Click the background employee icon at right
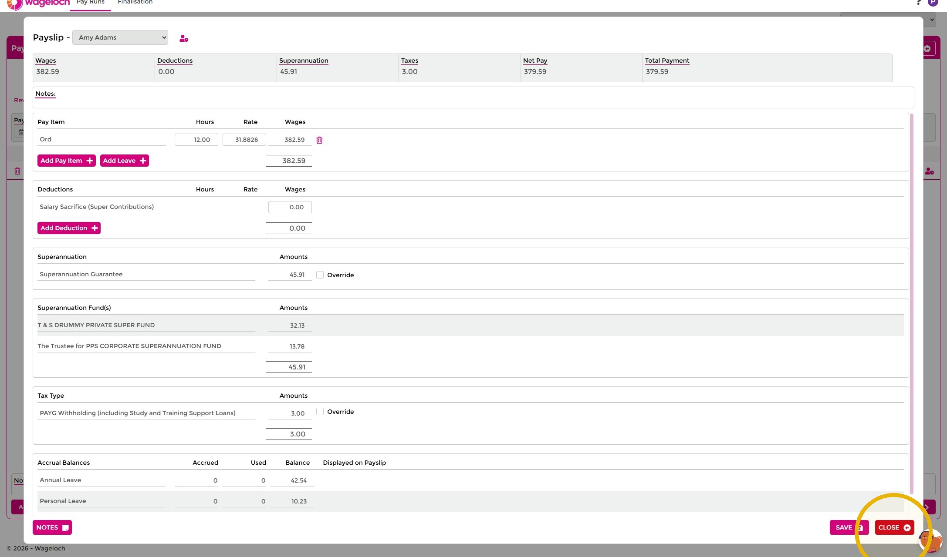Screen dimensions: 947x557 pyautogui.click(x=930, y=171)
